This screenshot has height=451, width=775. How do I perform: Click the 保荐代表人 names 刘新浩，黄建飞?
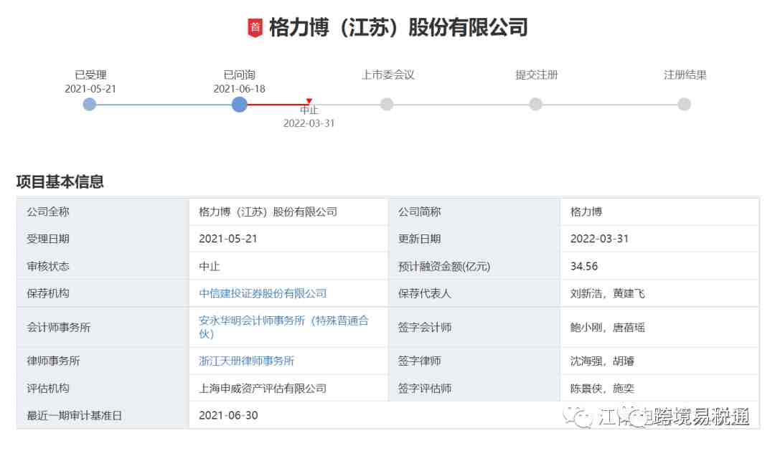tap(608, 293)
